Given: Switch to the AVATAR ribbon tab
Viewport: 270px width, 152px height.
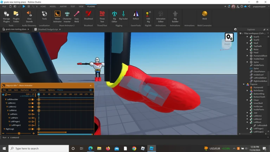Looking at the screenshot, I should point(63,6).
